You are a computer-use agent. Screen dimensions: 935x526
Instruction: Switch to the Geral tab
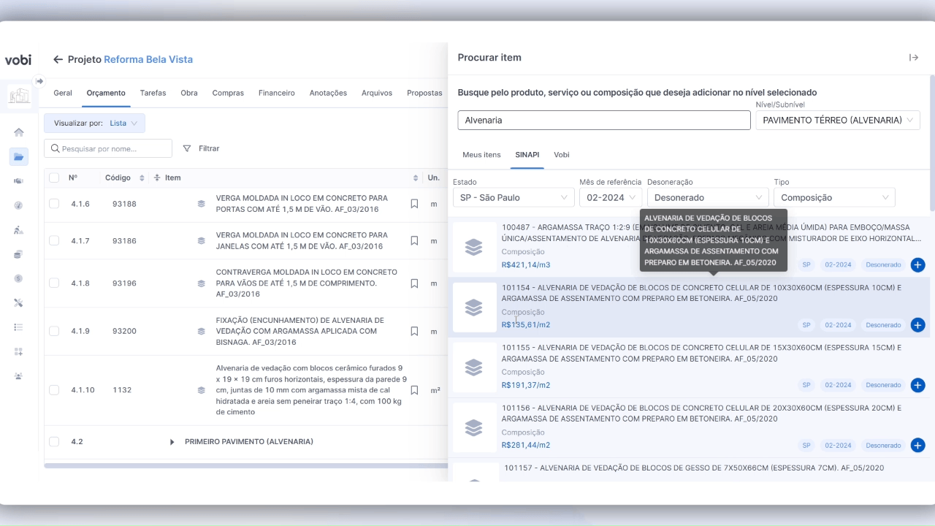tap(63, 94)
